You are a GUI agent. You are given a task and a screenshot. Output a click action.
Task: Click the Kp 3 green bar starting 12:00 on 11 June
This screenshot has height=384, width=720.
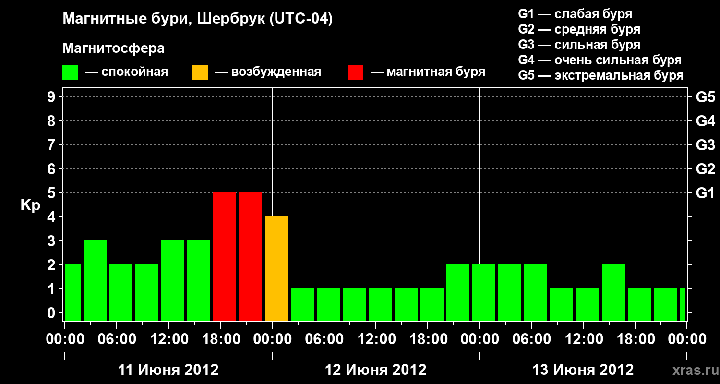(173, 280)
